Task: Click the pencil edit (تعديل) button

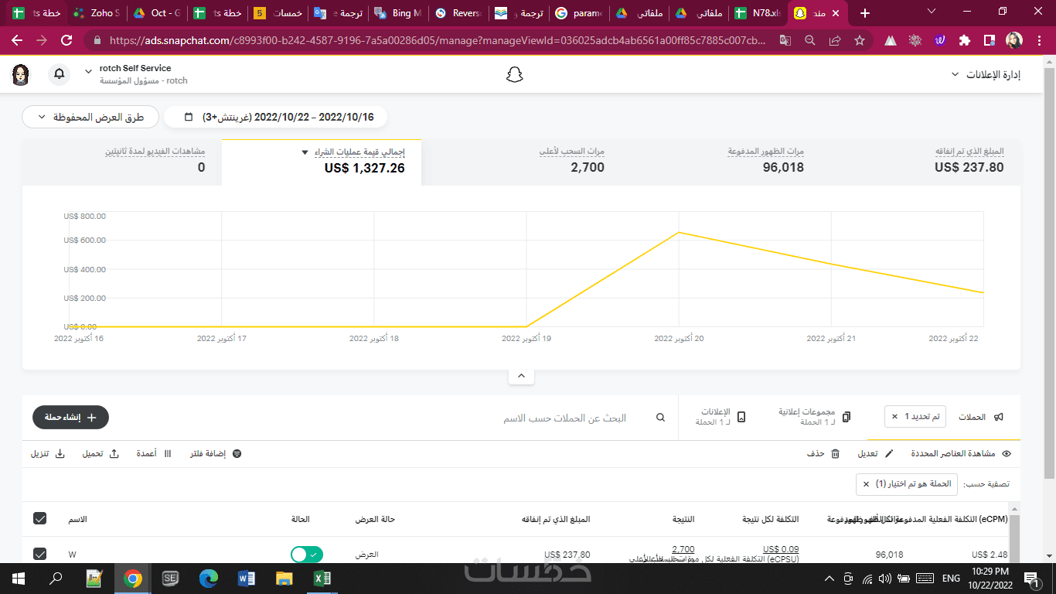Action: 876,453
